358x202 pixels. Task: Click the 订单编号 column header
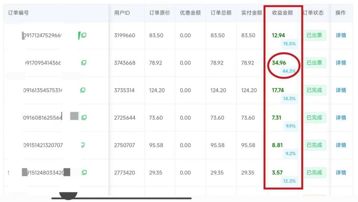(x=19, y=13)
